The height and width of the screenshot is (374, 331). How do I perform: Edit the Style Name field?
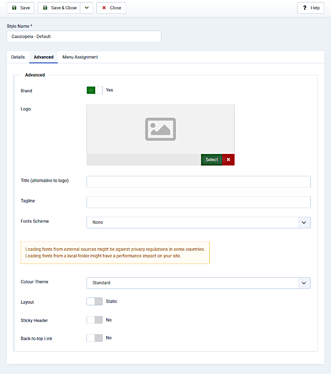coord(84,36)
